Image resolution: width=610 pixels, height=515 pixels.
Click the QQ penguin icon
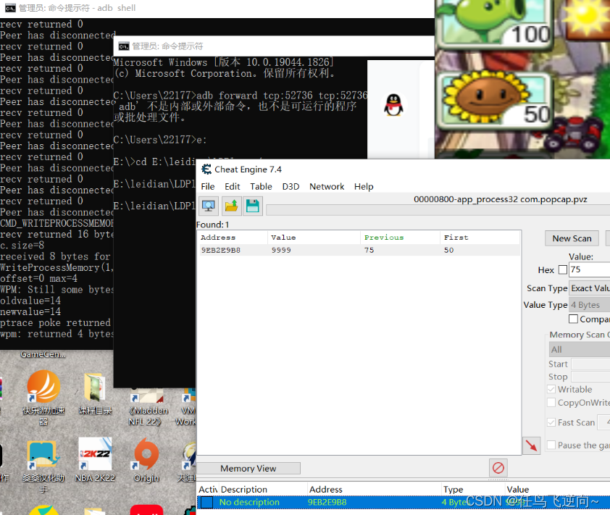(x=393, y=105)
